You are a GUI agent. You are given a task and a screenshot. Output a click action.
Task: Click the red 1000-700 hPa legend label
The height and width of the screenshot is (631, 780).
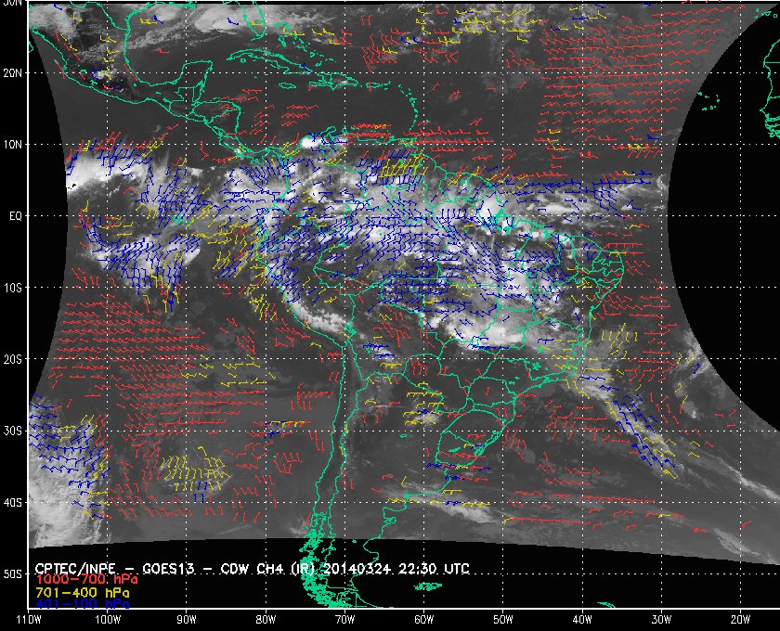86,580
